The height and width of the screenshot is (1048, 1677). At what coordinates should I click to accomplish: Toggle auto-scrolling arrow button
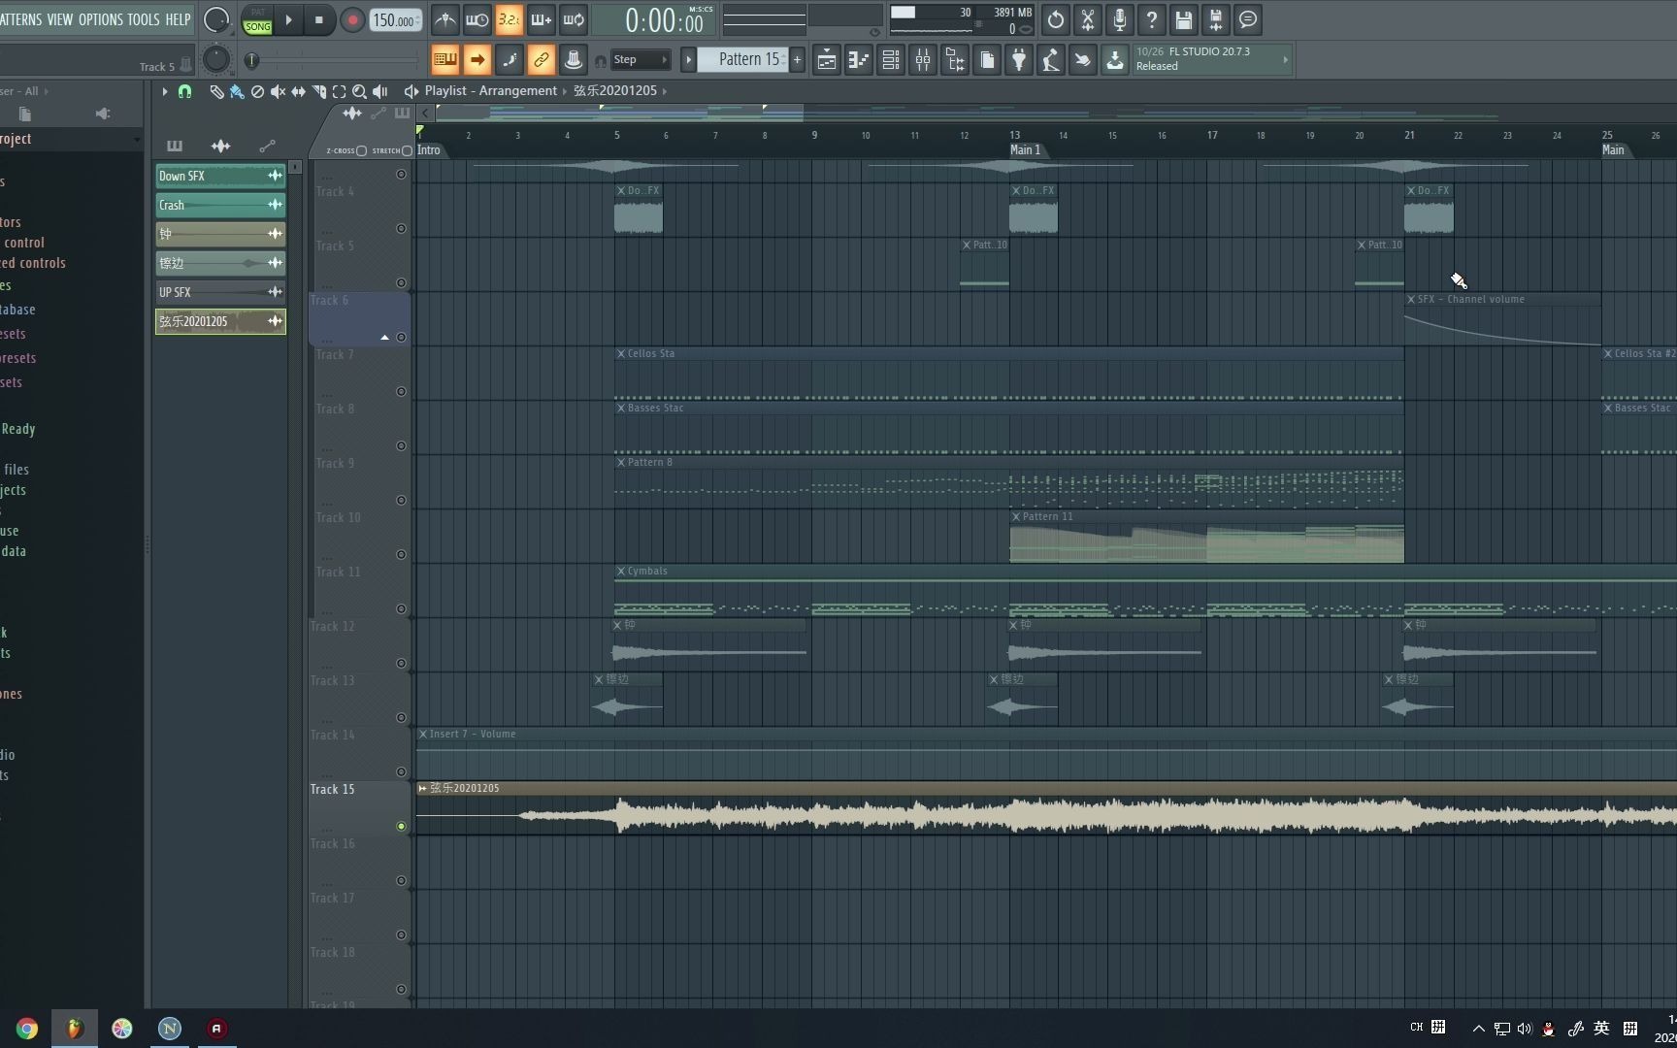477,59
